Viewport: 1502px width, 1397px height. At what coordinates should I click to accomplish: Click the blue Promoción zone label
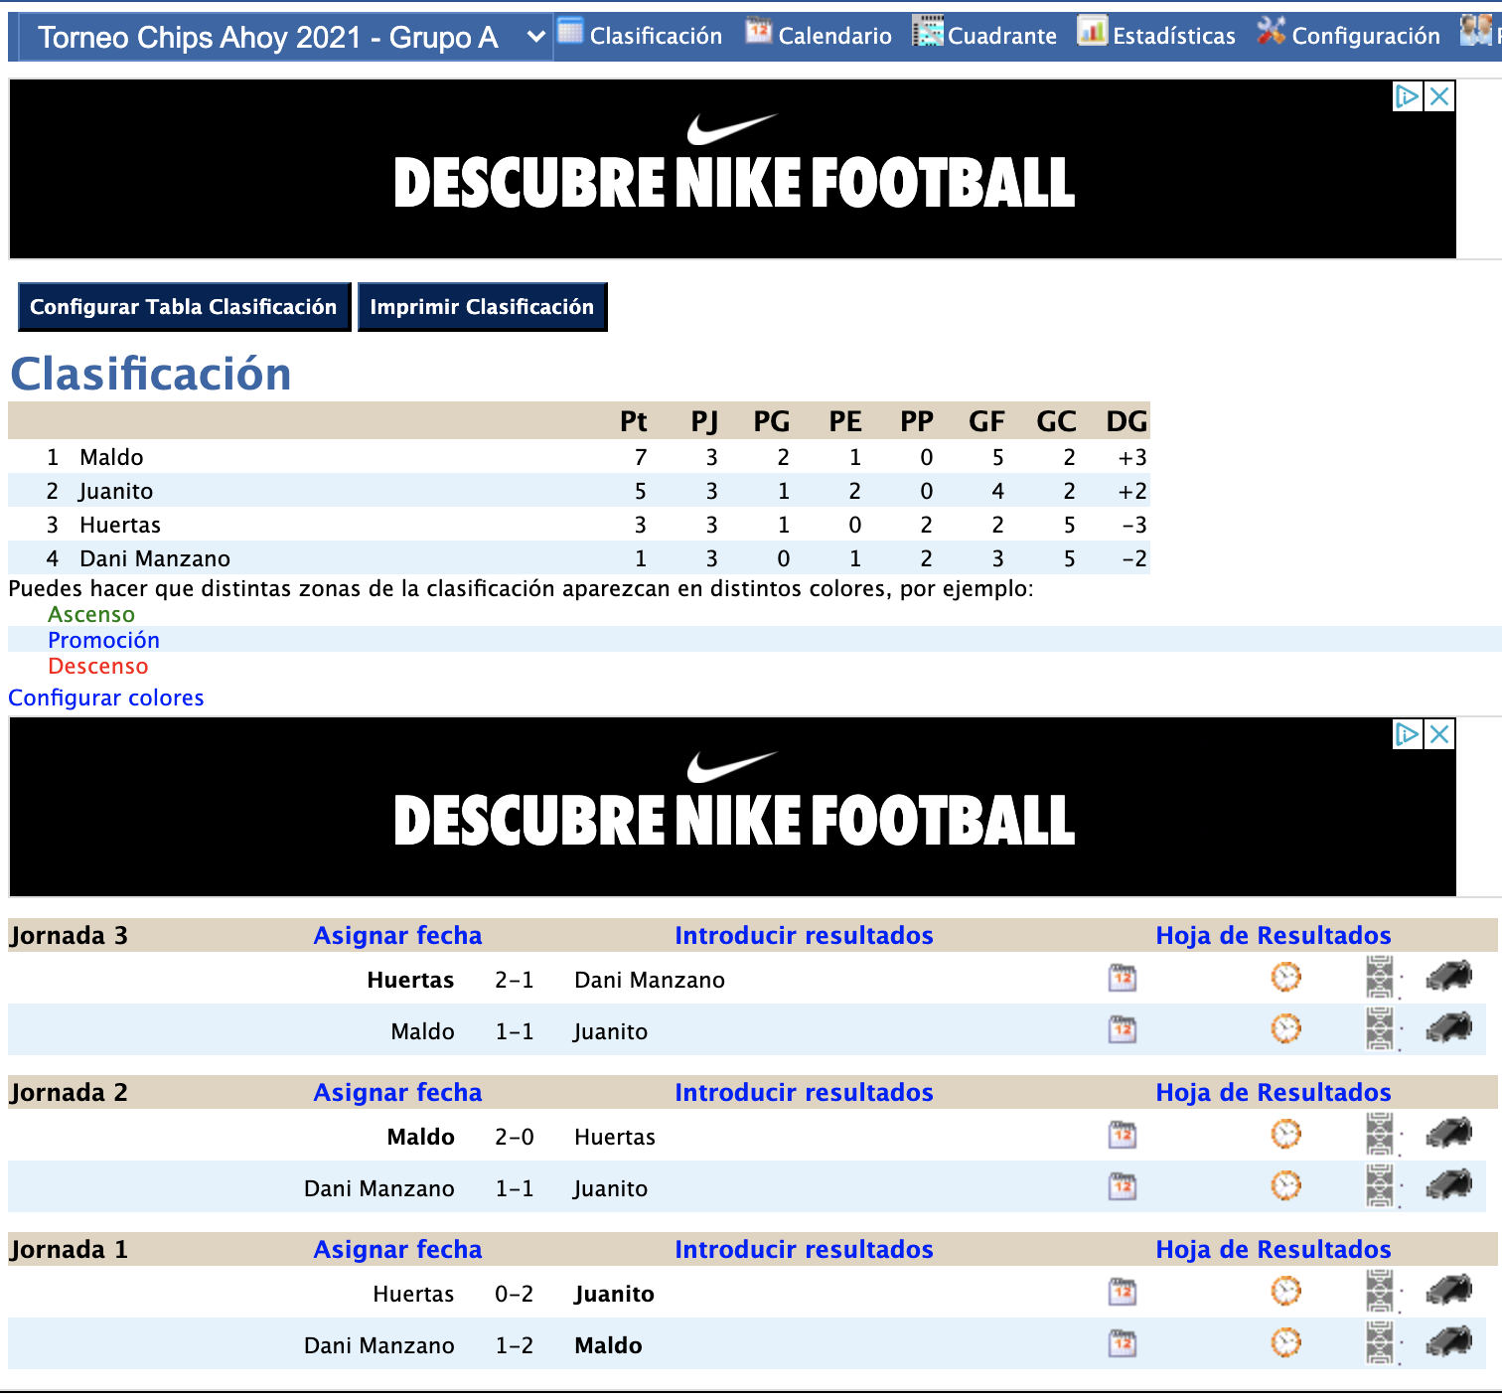tap(103, 640)
